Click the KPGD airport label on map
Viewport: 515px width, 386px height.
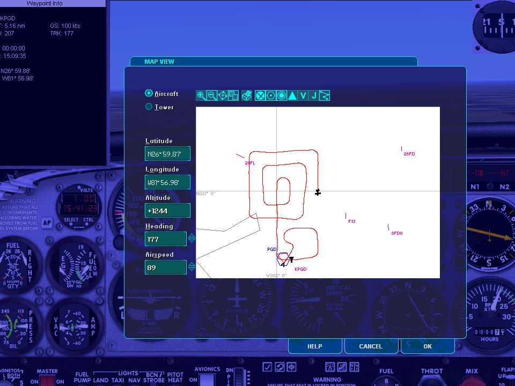point(300,269)
